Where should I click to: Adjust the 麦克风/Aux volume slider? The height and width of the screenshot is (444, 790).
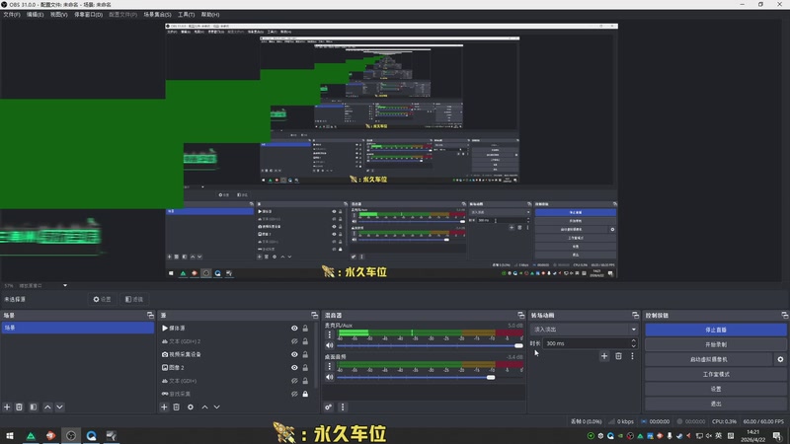pos(430,345)
